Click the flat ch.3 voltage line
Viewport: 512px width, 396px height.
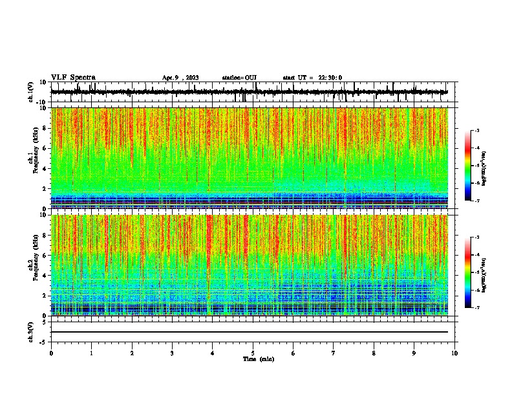250,332
